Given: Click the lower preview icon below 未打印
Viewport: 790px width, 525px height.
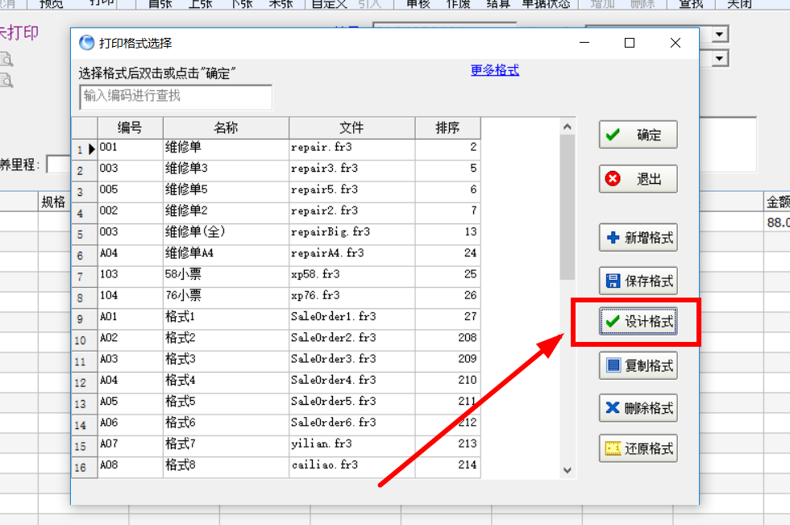Looking at the screenshot, I should (x=6, y=80).
